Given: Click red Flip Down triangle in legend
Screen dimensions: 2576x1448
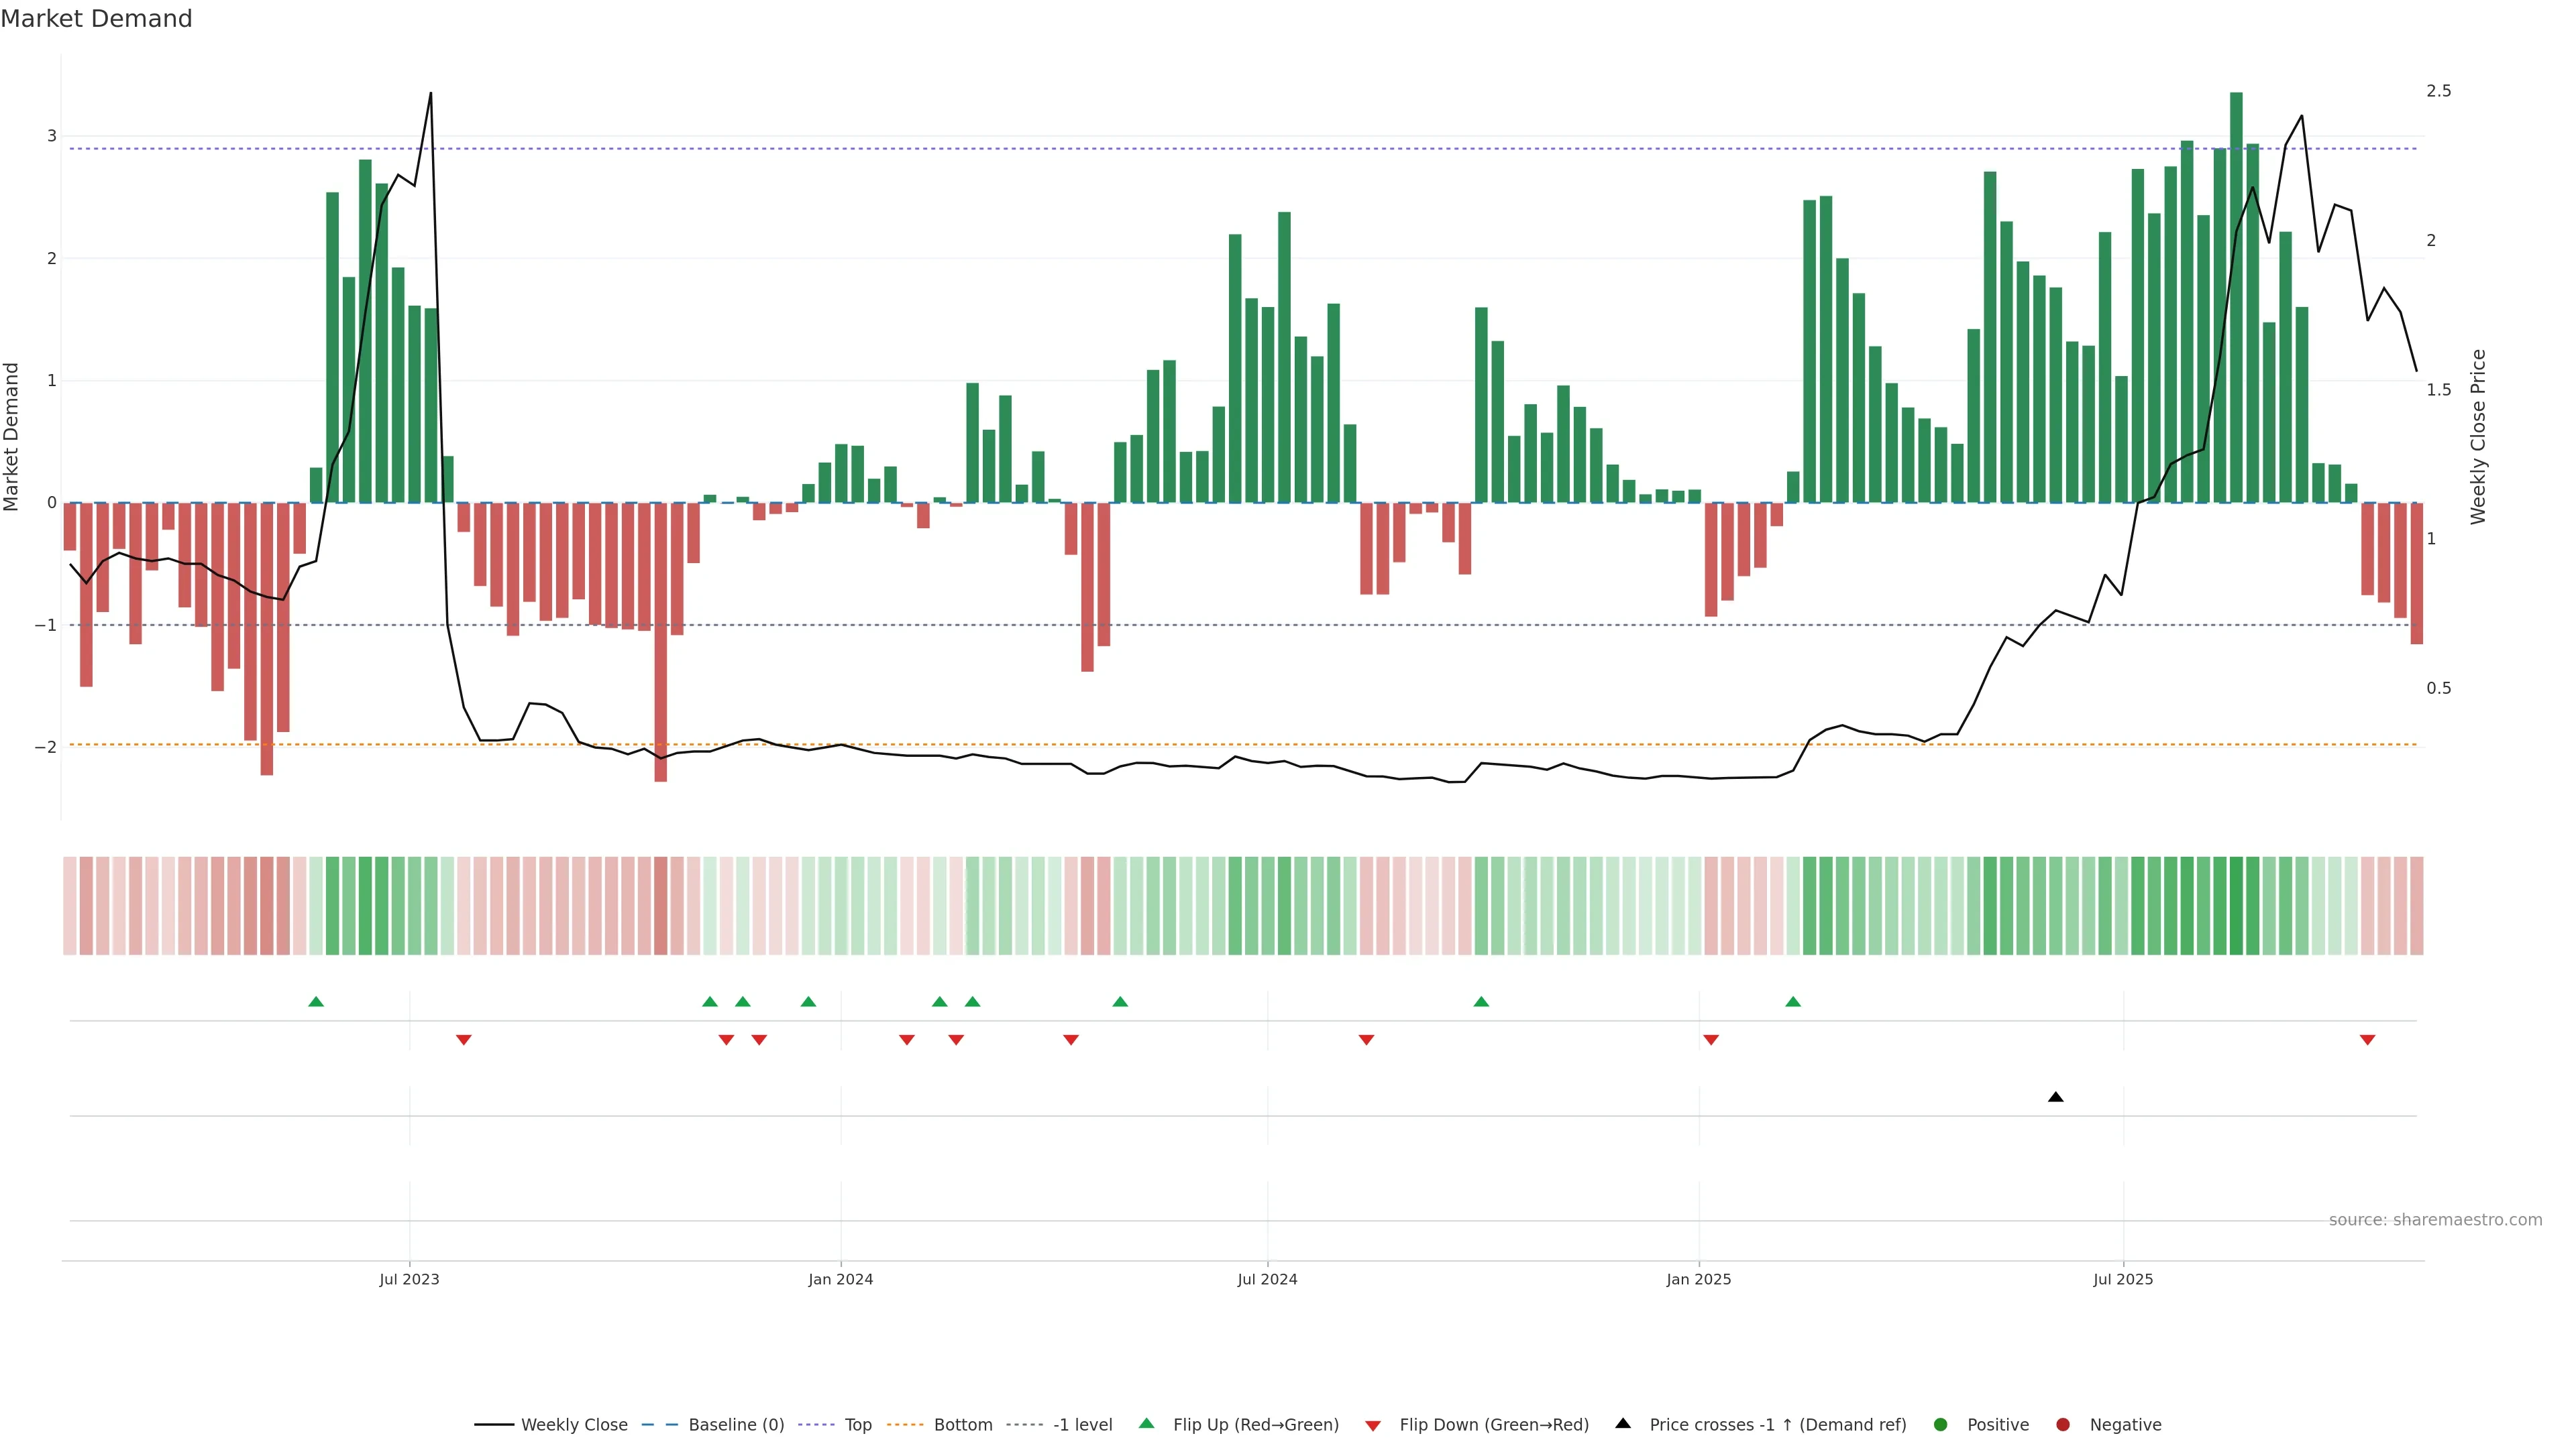Looking at the screenshot, I should [x=1373, y=1426].
